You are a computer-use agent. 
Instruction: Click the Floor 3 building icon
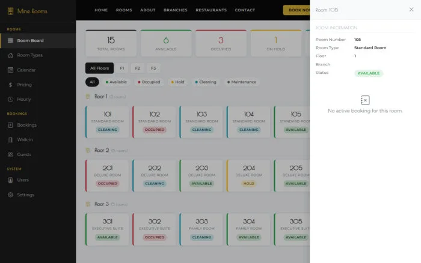point(88,204)
